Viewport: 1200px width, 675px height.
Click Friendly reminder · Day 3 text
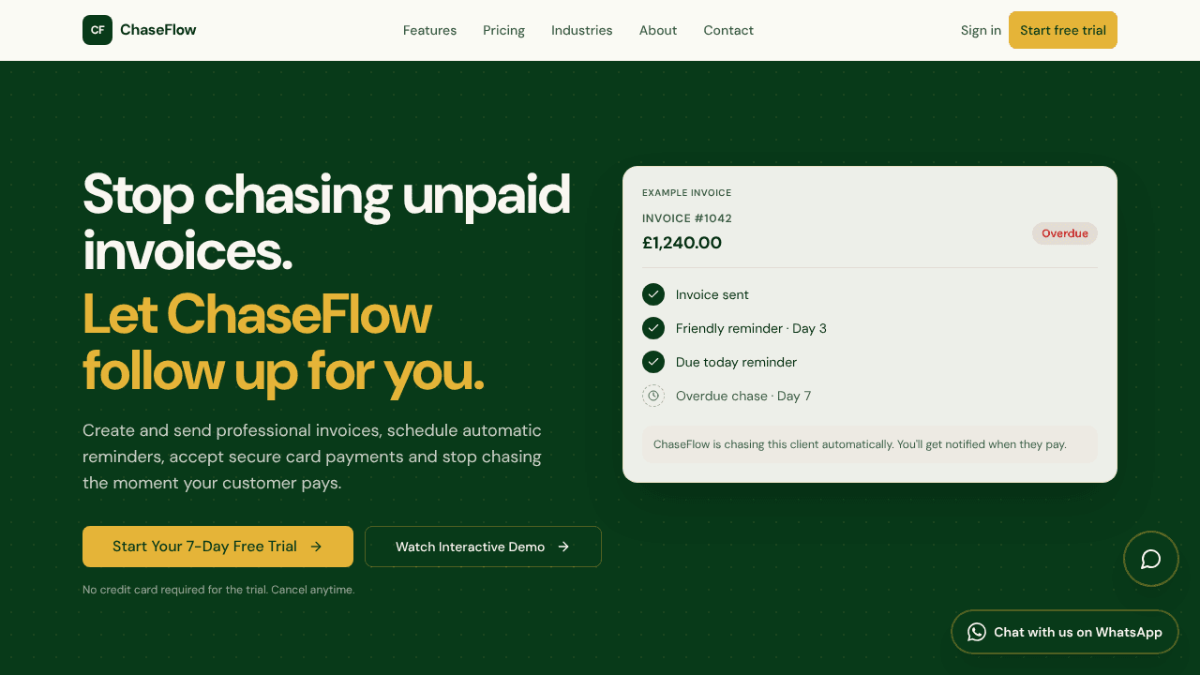click(x=751, y=328)
